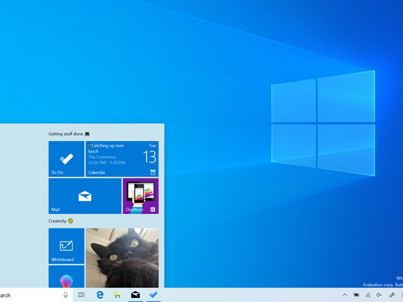
Task: Click the Creativity group header
Action: click(59, 221)
